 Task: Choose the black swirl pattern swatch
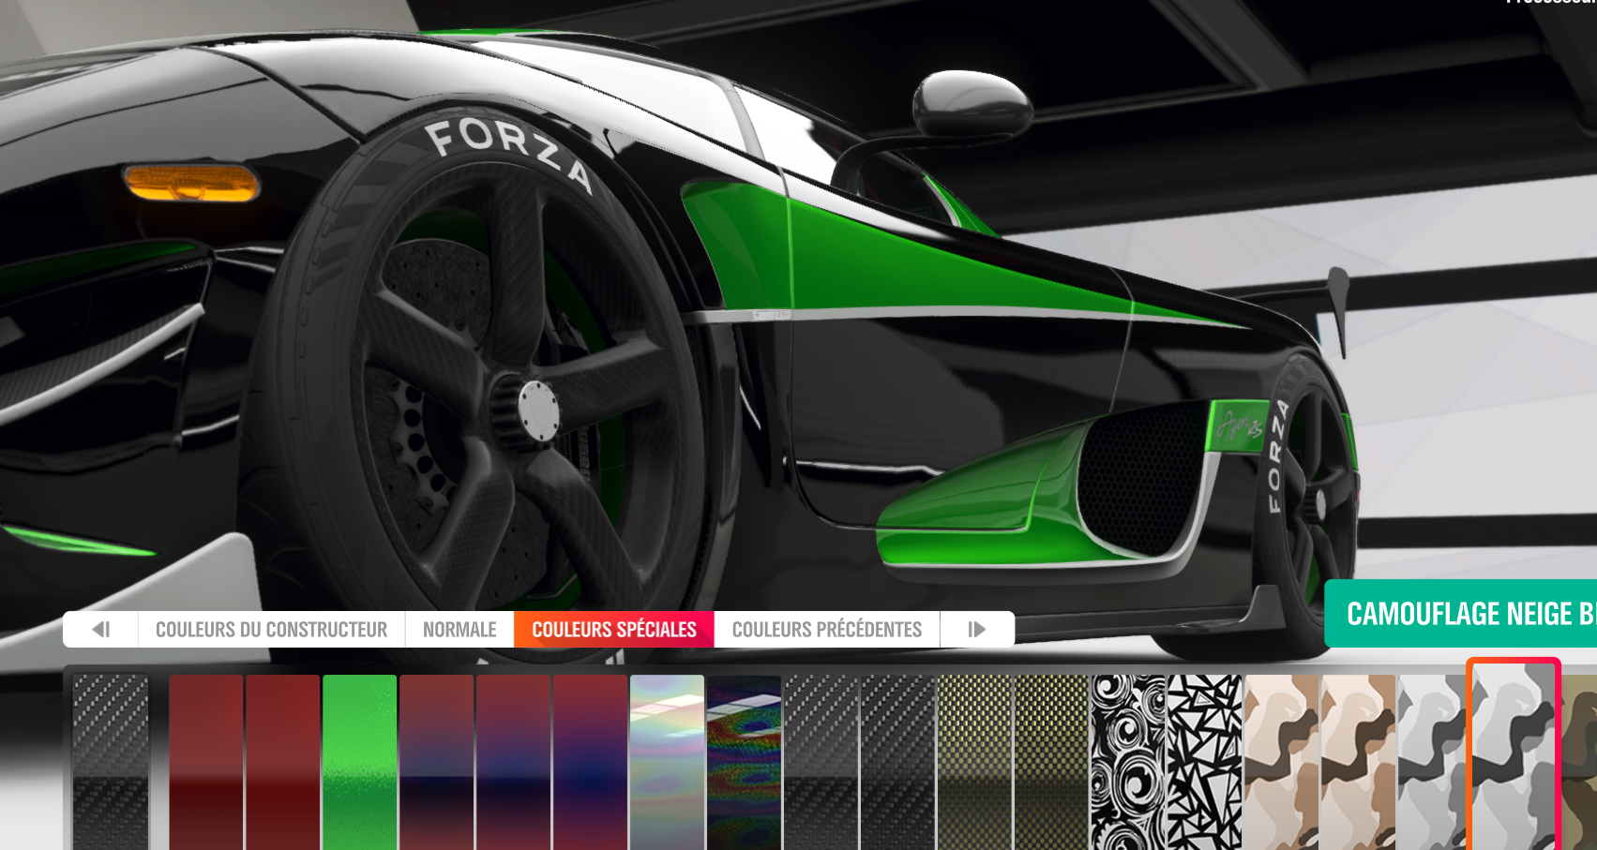(x=1129, y=762)
